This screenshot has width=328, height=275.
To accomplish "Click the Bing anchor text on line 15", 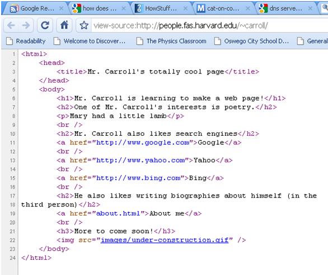I will point(198,178).
